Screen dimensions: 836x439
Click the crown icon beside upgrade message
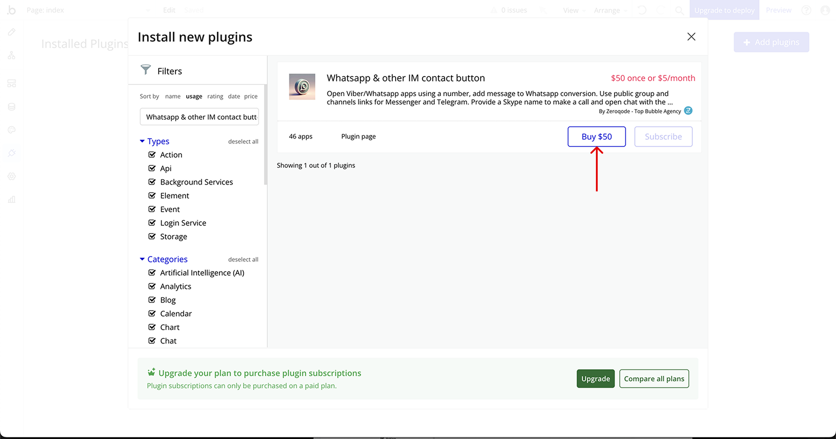(151, 372)
